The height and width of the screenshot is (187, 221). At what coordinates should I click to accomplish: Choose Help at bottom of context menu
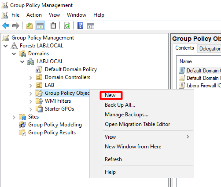click(x=142, y=172)
